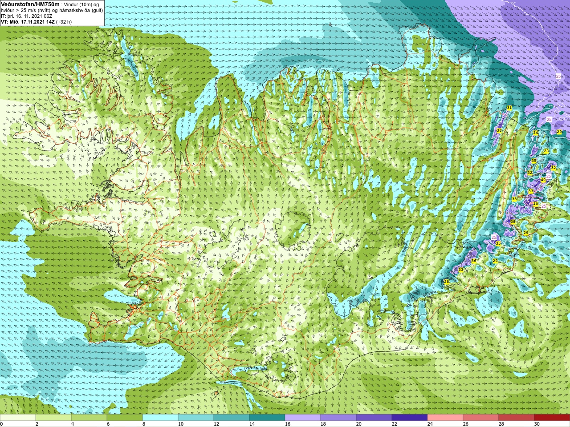Click the 10–12 m/s turquoise legend swatch
The height and width of the screenshot is (427, 570).
(x=196, y=417)
